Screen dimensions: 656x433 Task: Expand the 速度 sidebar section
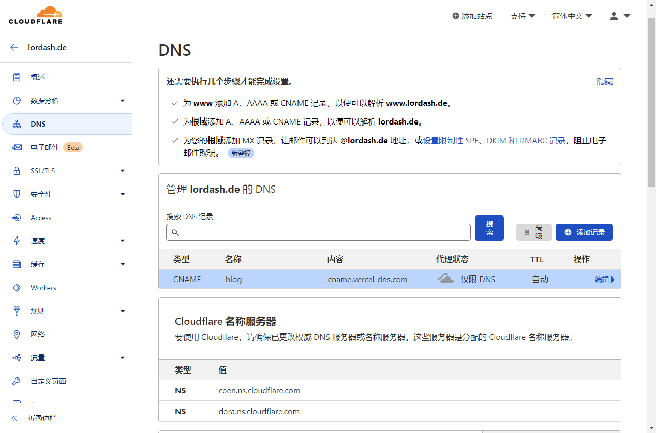pos(123,241)
